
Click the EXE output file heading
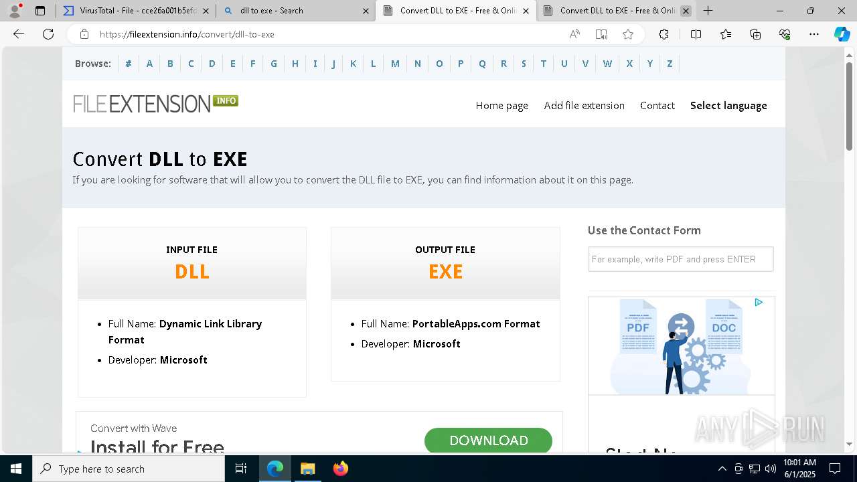pyautogui.click(x=445, y=271)
